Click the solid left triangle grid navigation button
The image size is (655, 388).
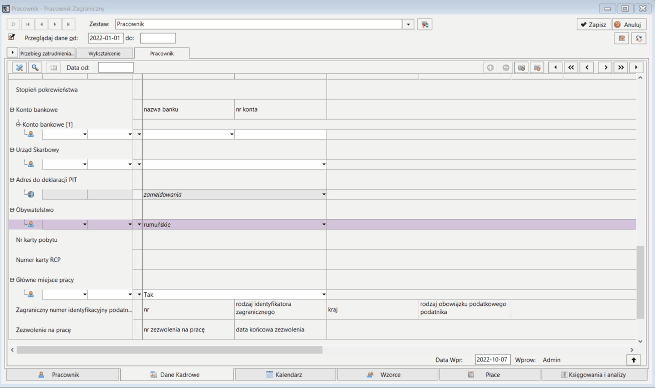point(555,68)
